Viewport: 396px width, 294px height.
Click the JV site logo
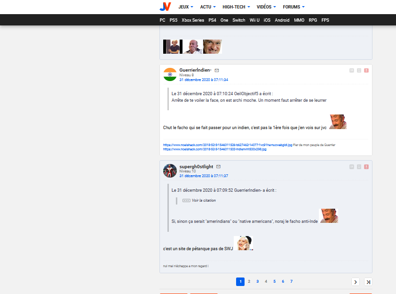tap(165, 7)
